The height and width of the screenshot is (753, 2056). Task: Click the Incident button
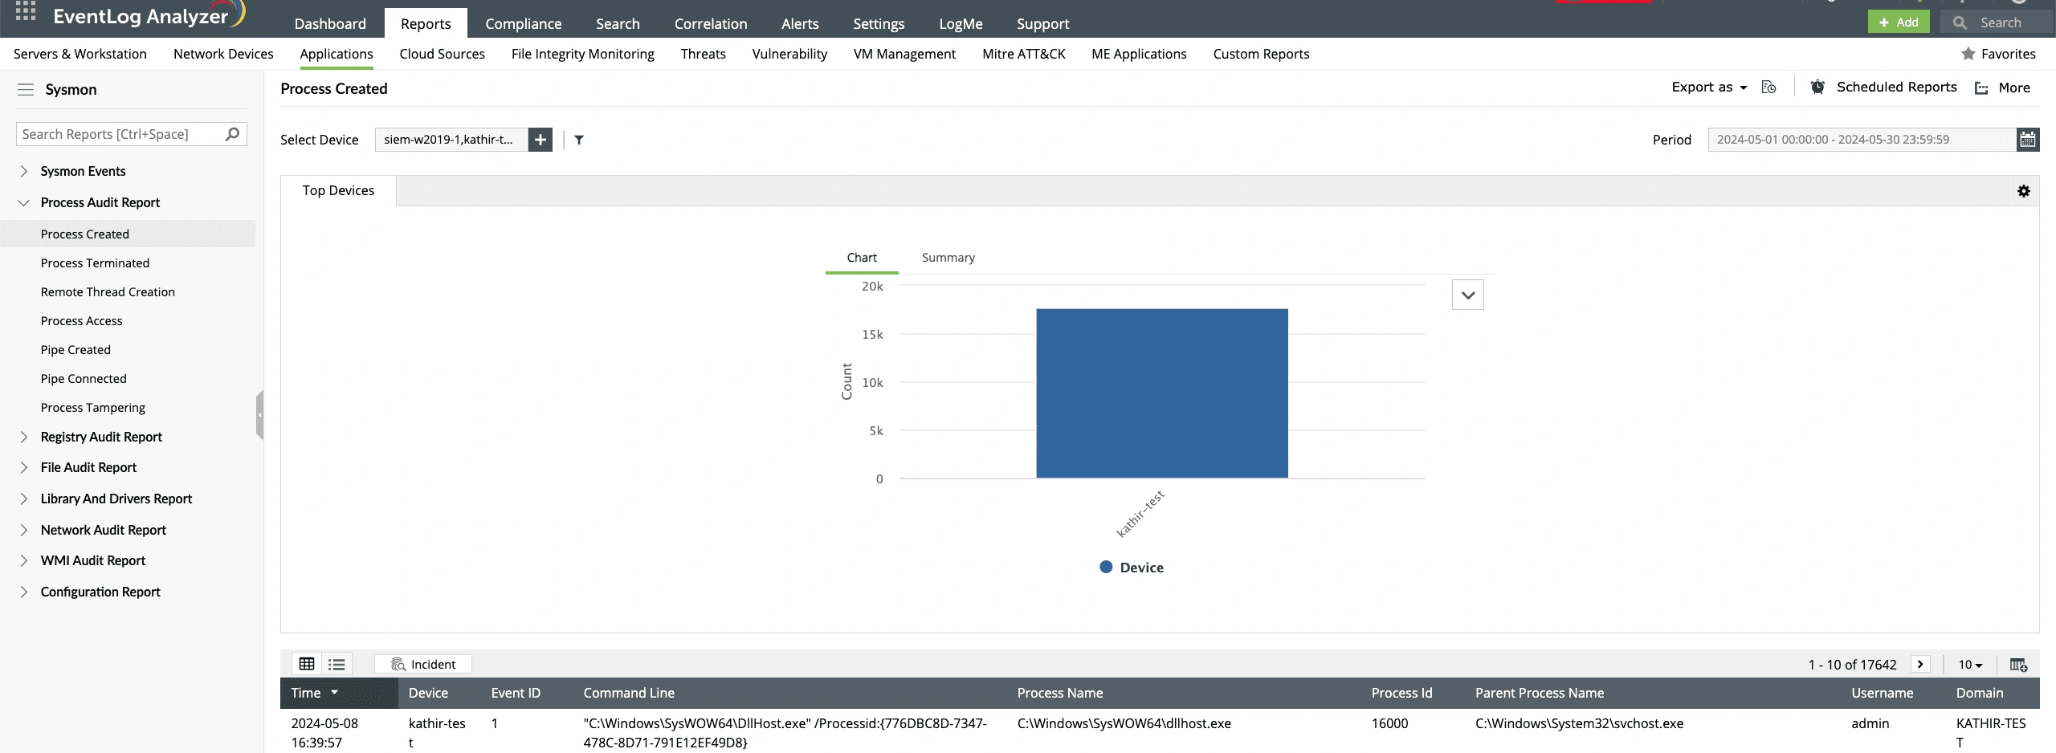423,664
